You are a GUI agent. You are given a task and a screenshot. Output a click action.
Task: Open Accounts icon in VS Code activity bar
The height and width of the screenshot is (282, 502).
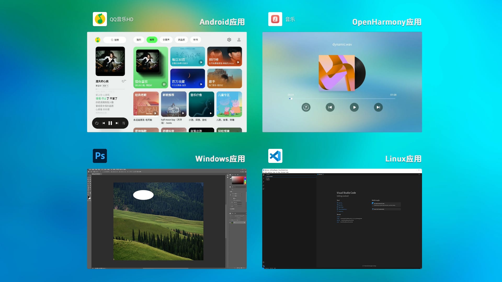[x=264, y=262]
